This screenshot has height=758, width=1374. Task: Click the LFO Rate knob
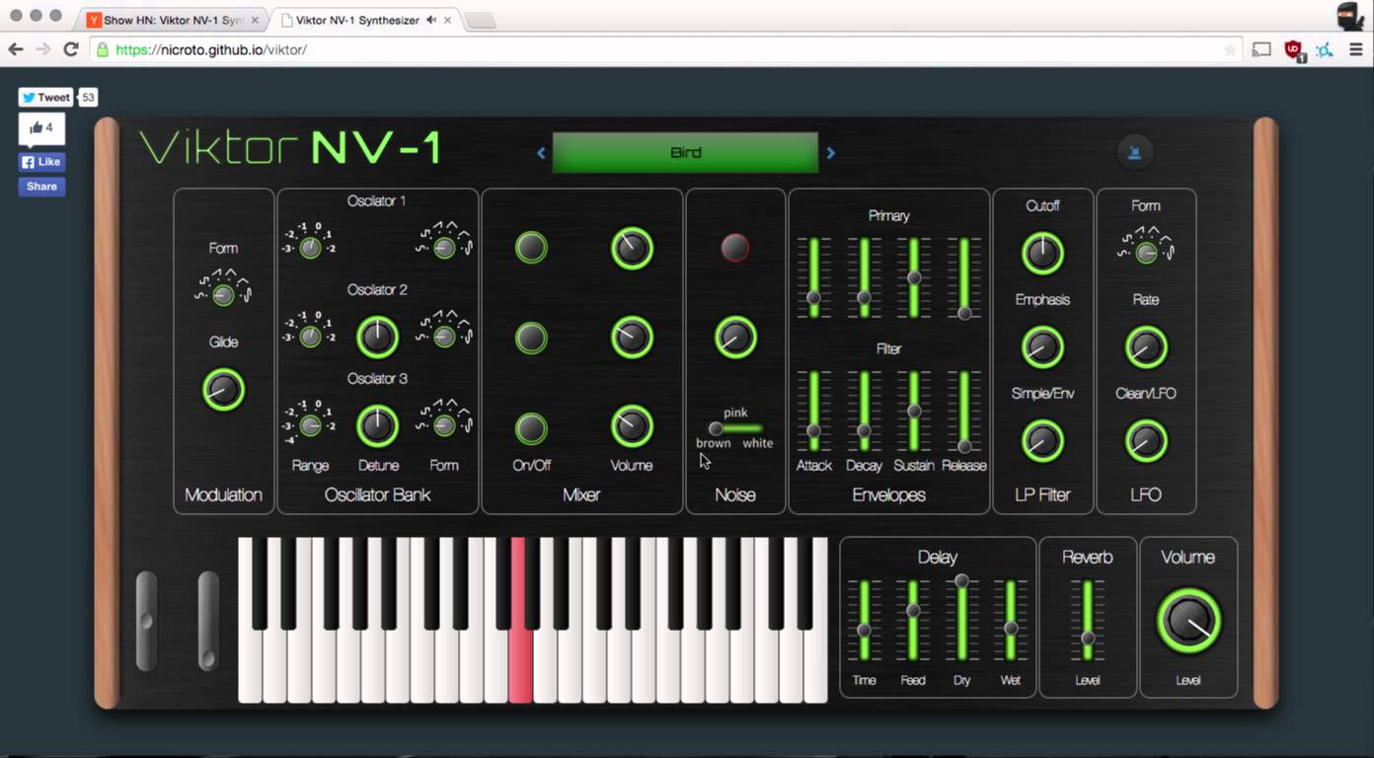tap(1146, 347)
